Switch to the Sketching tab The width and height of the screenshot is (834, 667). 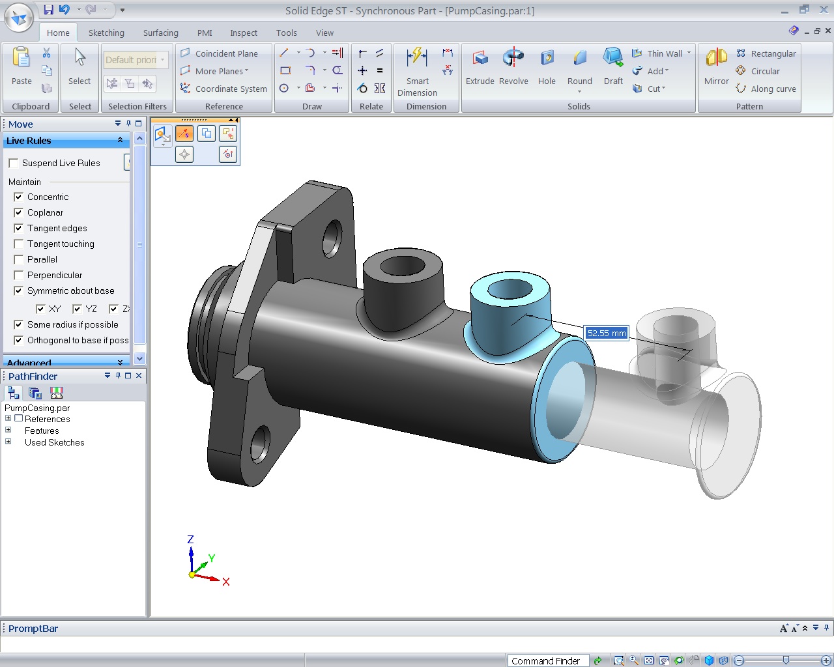[106, 33]
